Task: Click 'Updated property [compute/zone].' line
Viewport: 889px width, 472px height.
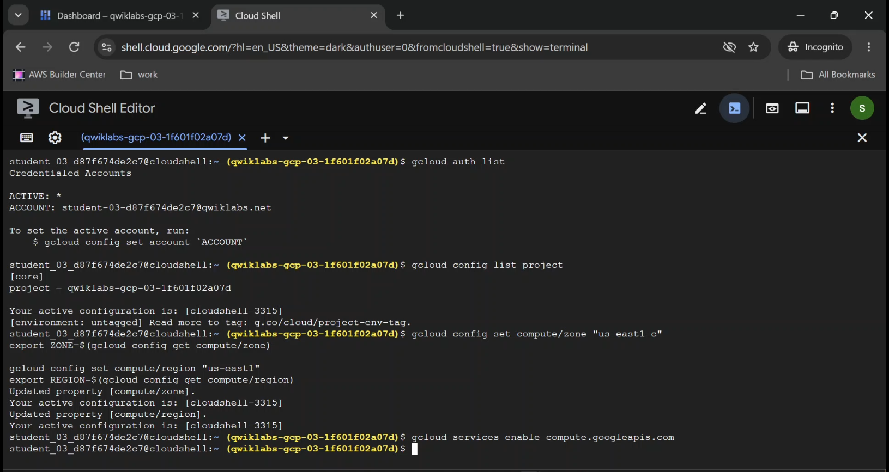Action: pos(102,391)
